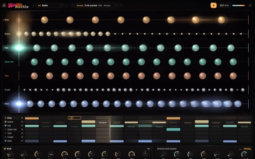Toggle Hat step 3 in sequencer
The height and width of the screenshot is (159, 255).
[60, 126]
